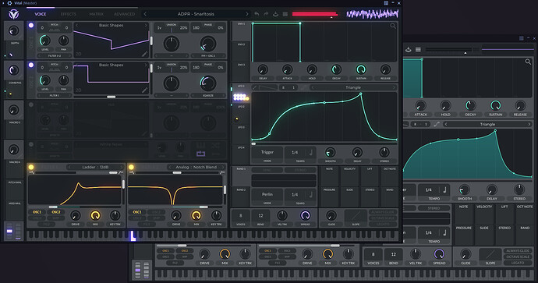Click the Oct Note modulation source
Viewport: 538px width, 283px height.
389,176
